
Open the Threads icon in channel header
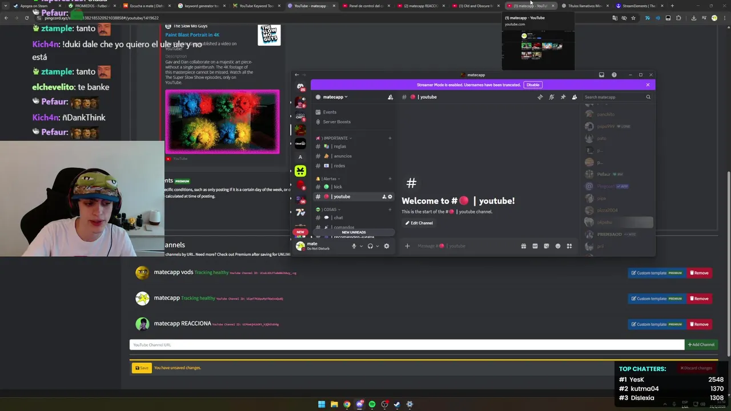(540, 97)
